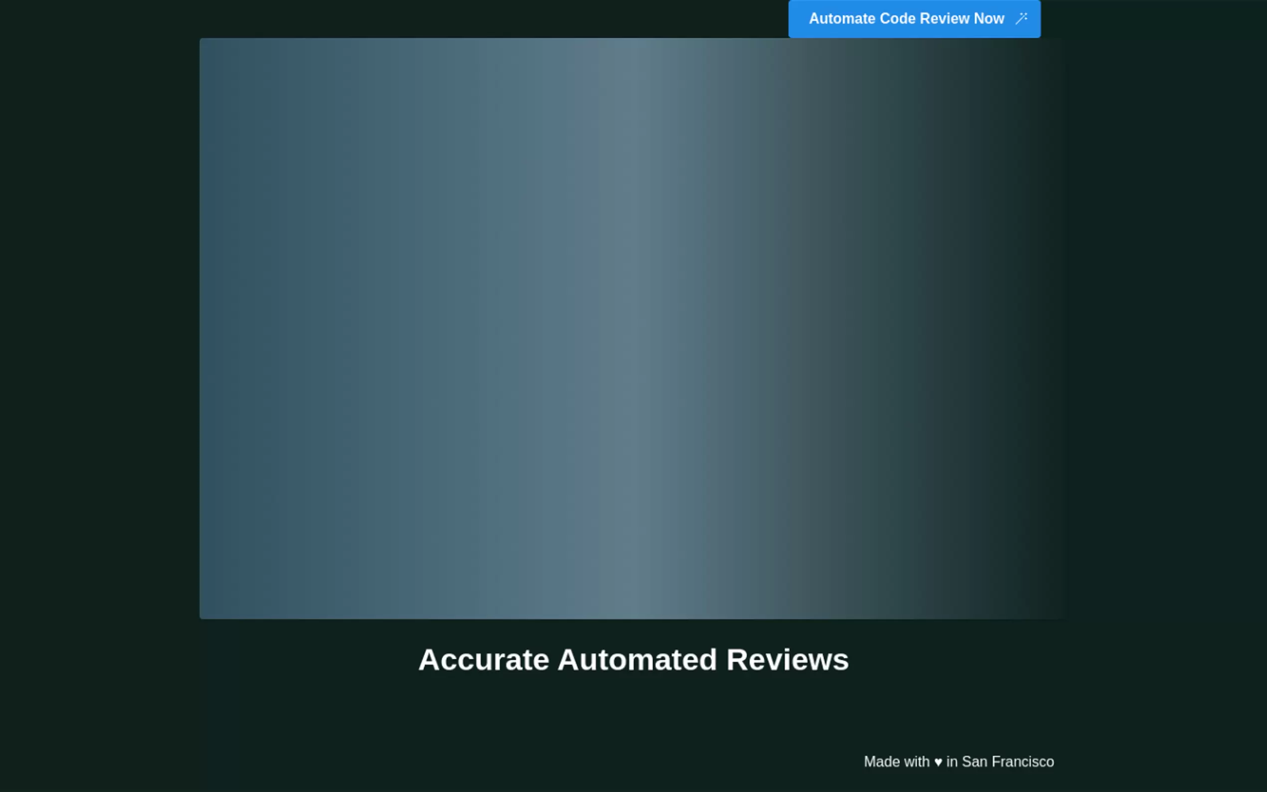Click the words Code Review on the button
This screenshot has width=1267, height=792.
tap(924, 19)
